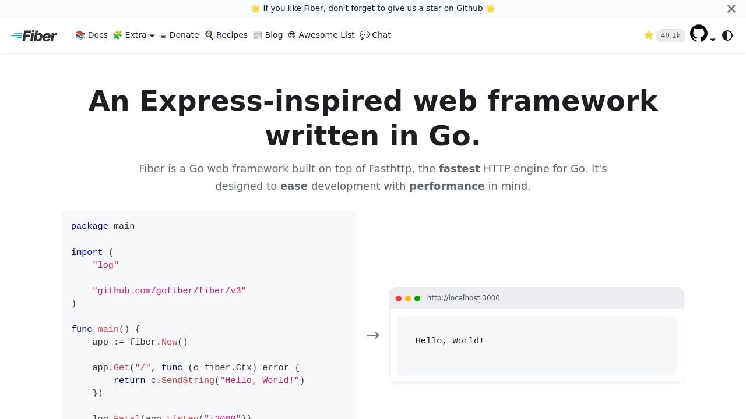Viewport: 746px width, 419px height.
Task: Follow the Github link in the announcement banner
Action: click(x=469, y=8)
